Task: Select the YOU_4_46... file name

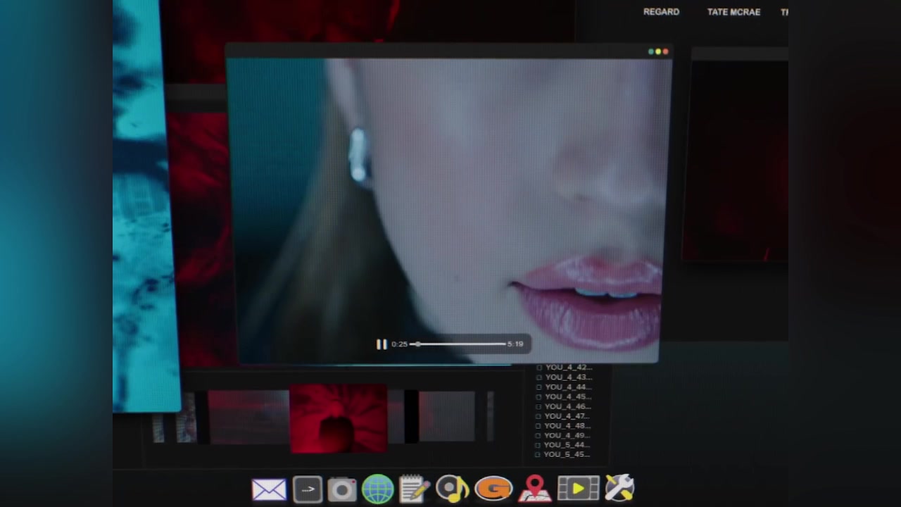Action: point(567,407)
